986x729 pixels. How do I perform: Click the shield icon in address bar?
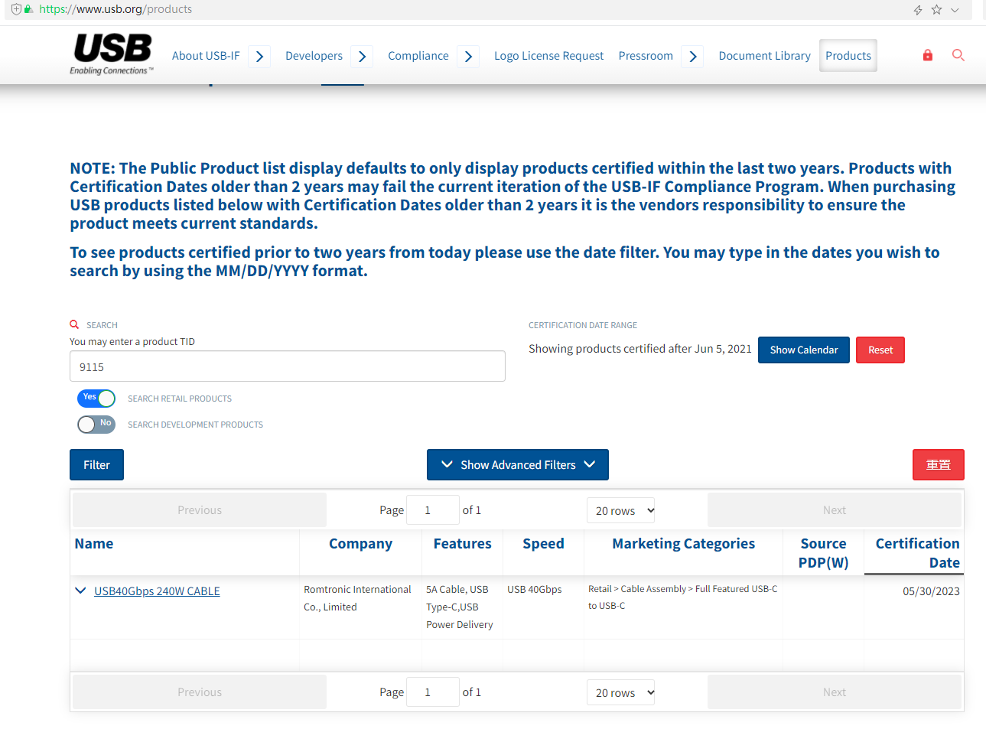pyautogui.click(x=16, y=9)
